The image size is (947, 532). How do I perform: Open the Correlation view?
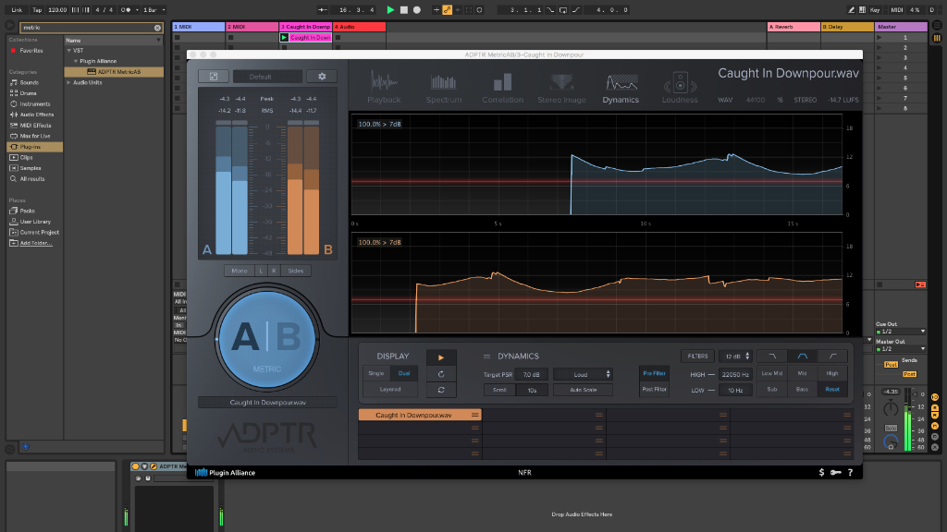502,88
